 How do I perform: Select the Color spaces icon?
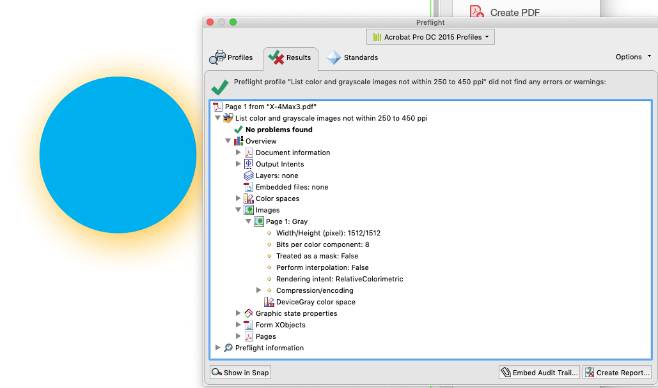[249, 198]
